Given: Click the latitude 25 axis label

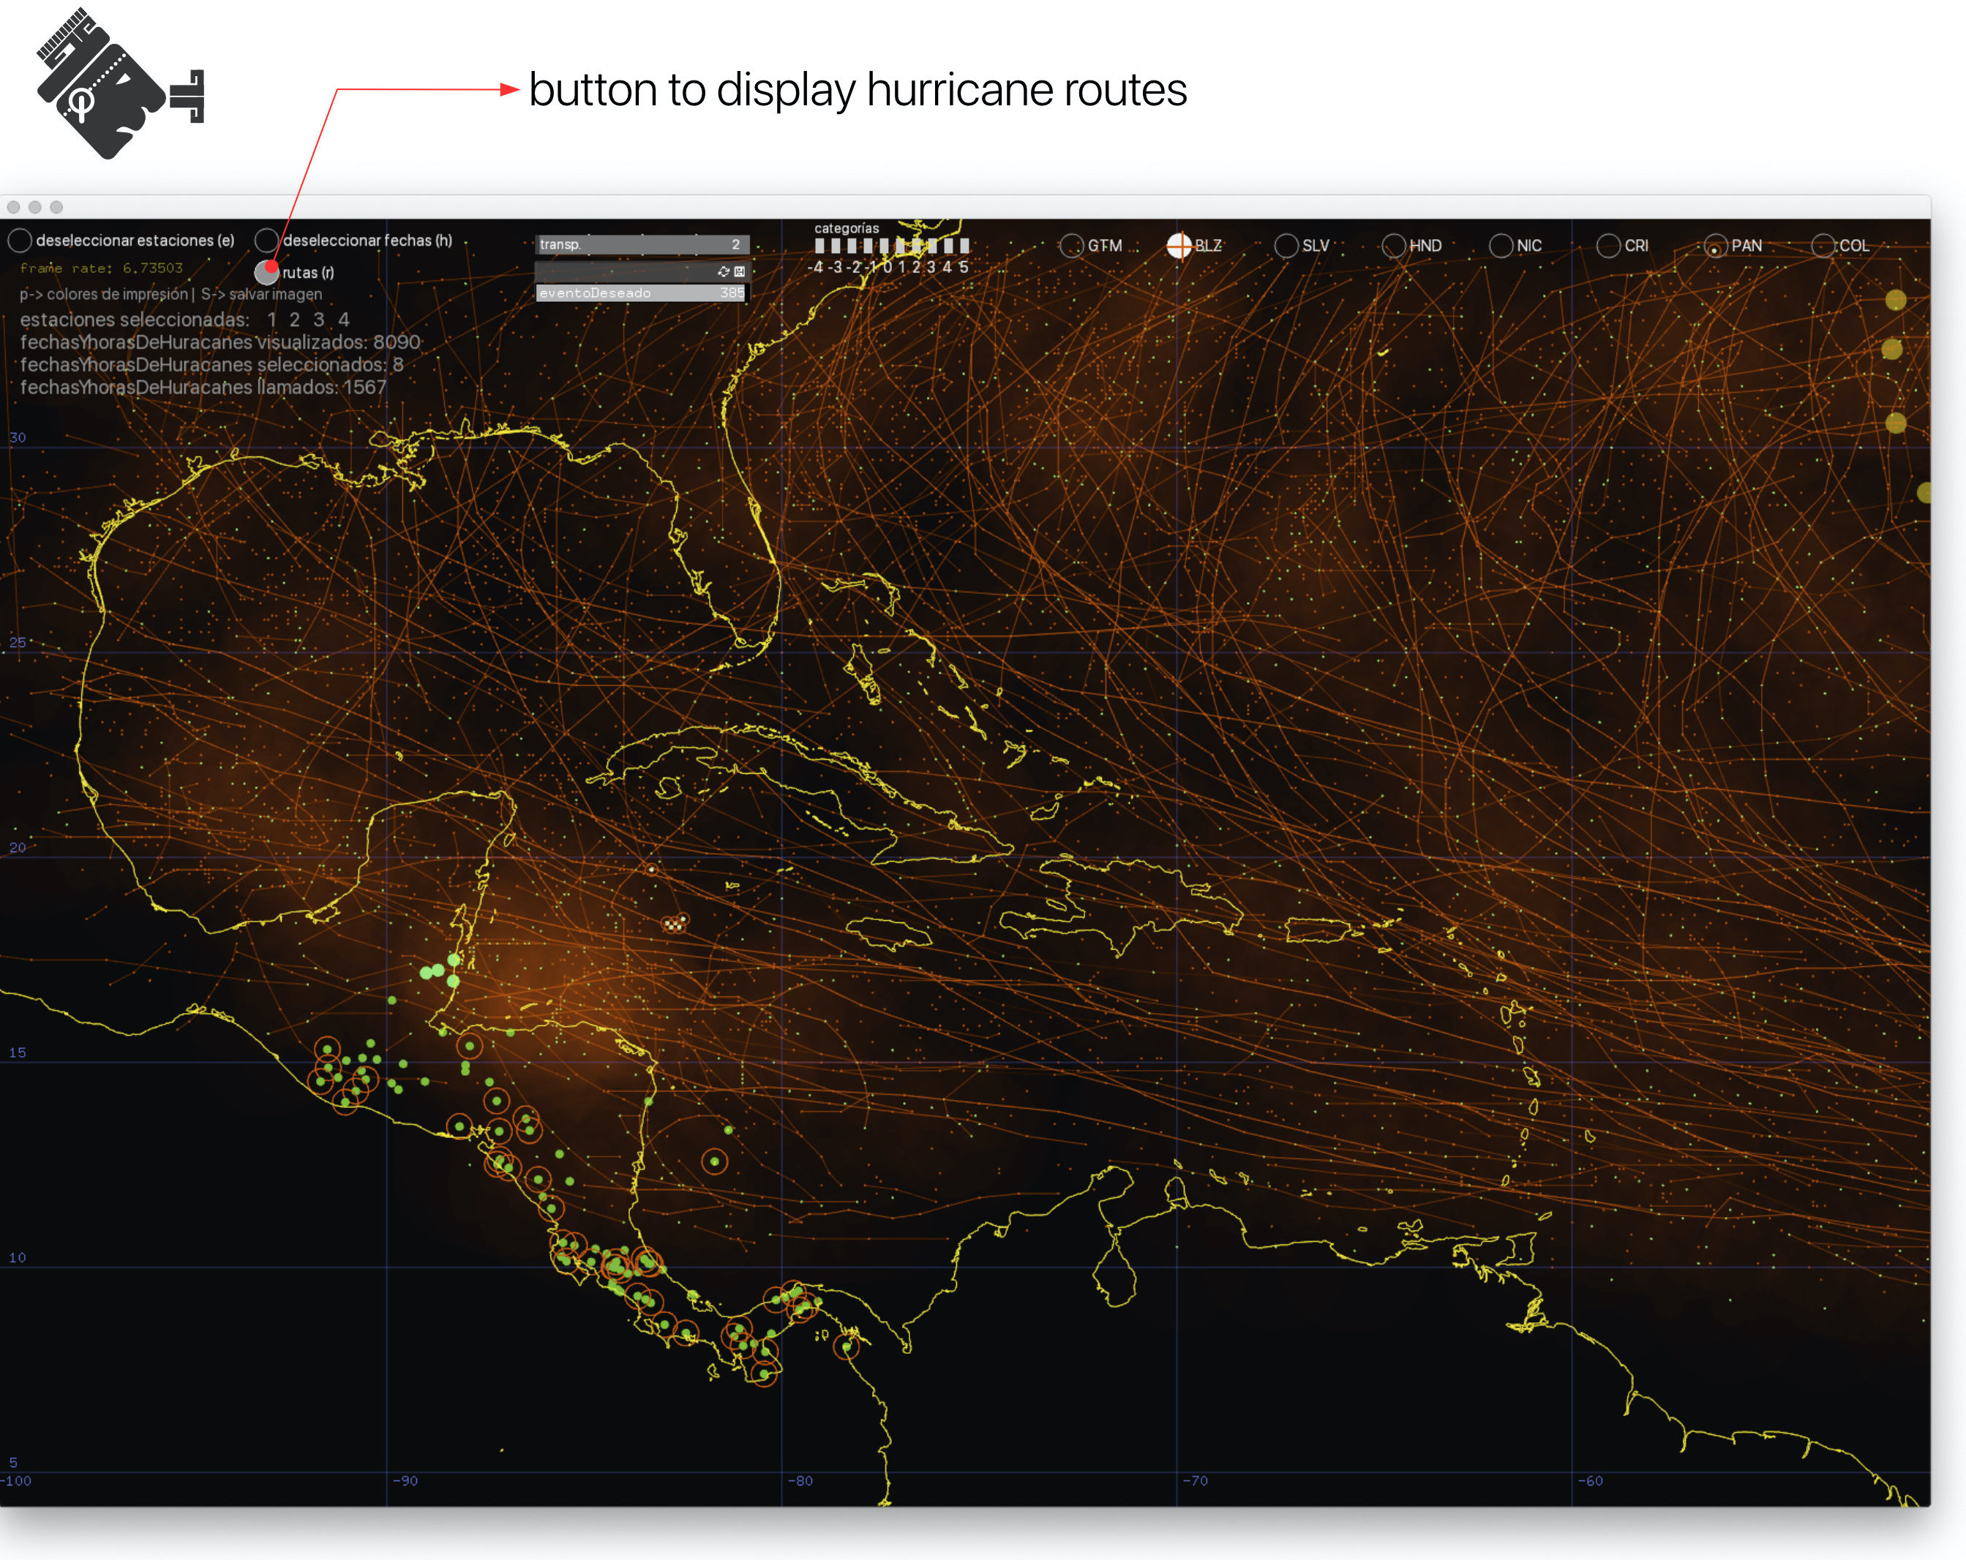Looking at the screenshot, I should click(18, 643).
